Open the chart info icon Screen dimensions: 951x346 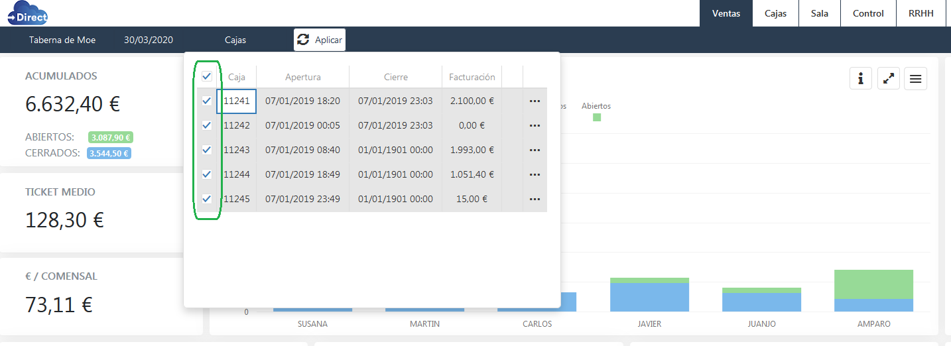pyautogui.click(x=861, y=79)
